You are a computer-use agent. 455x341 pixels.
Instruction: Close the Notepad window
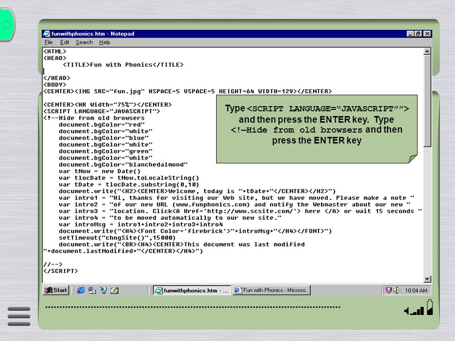427,34
